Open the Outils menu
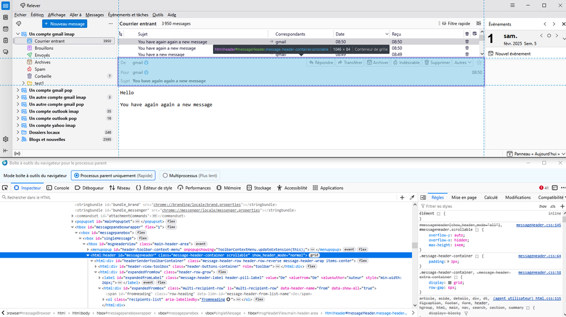The height and width of the screenshot is (317, 566). (x=158, y=15)
